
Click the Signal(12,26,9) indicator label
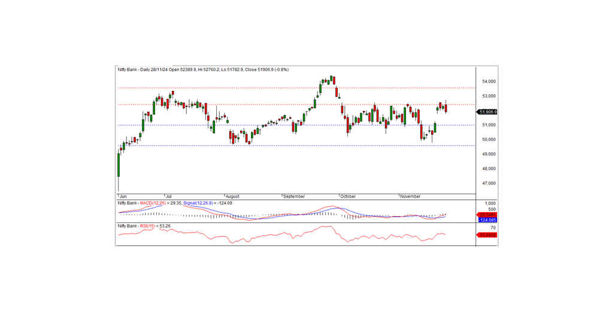pos(198,203)
